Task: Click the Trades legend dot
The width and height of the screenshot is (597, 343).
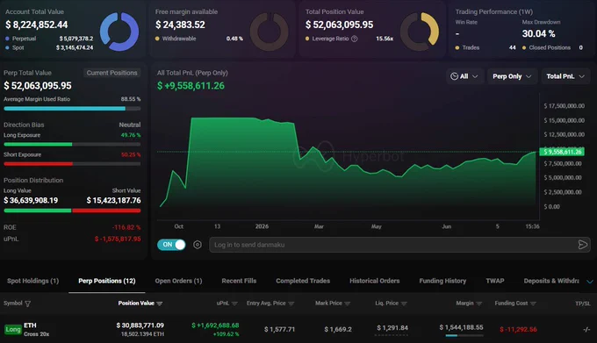Action: tap(457, 48)
